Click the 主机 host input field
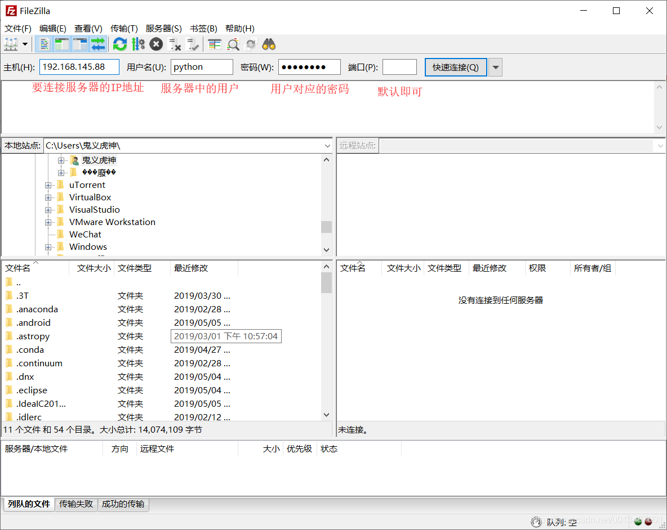 [x=79, y=67]
